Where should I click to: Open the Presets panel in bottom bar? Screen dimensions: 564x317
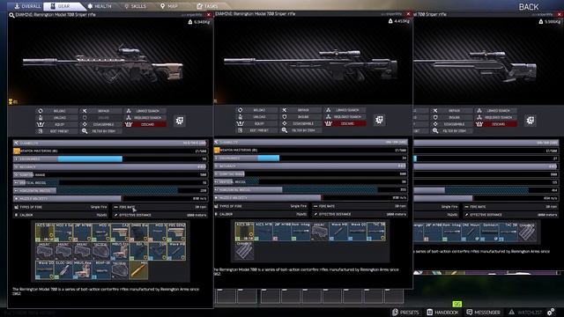(405, 312)
